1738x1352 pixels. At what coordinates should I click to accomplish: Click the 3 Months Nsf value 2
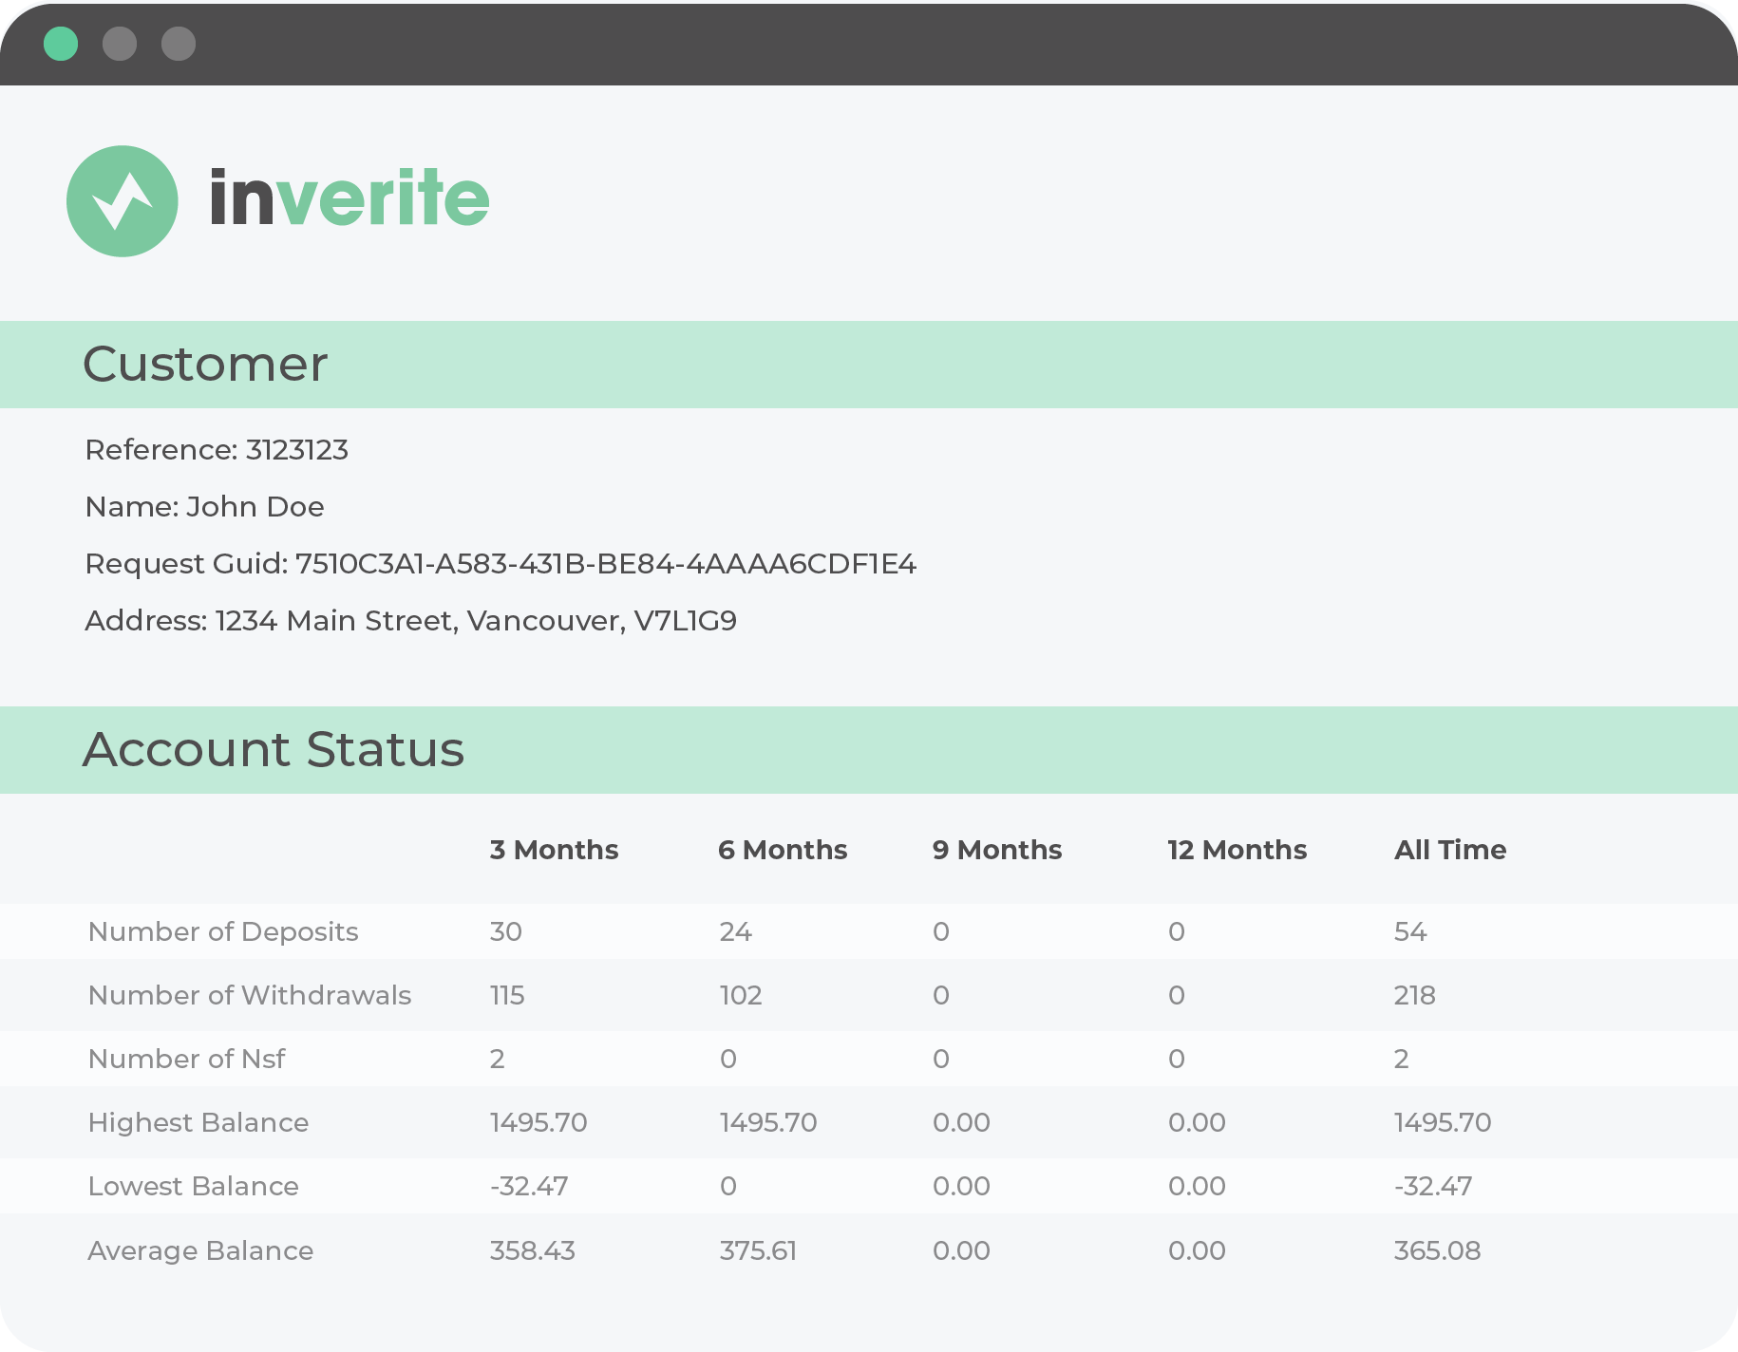(498, 1059)
